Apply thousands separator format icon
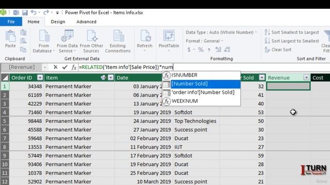Screen dimensions: 330x185 pyautogui.click(x=209, y=50)
